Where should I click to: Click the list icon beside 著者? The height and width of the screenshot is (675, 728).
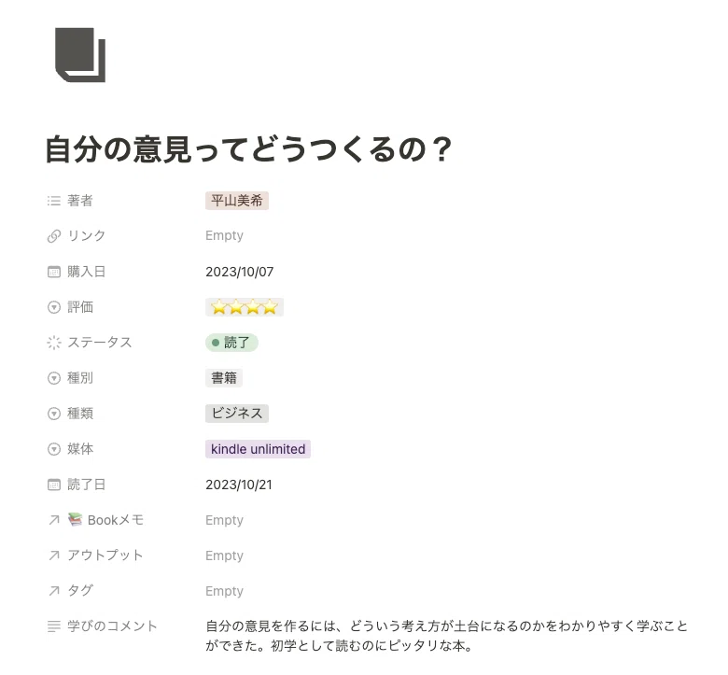pos(54,201)
